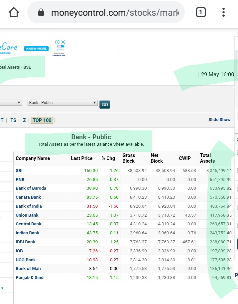Sort by Net Block header
Viewport: 238px width, 304px height.
157,158
